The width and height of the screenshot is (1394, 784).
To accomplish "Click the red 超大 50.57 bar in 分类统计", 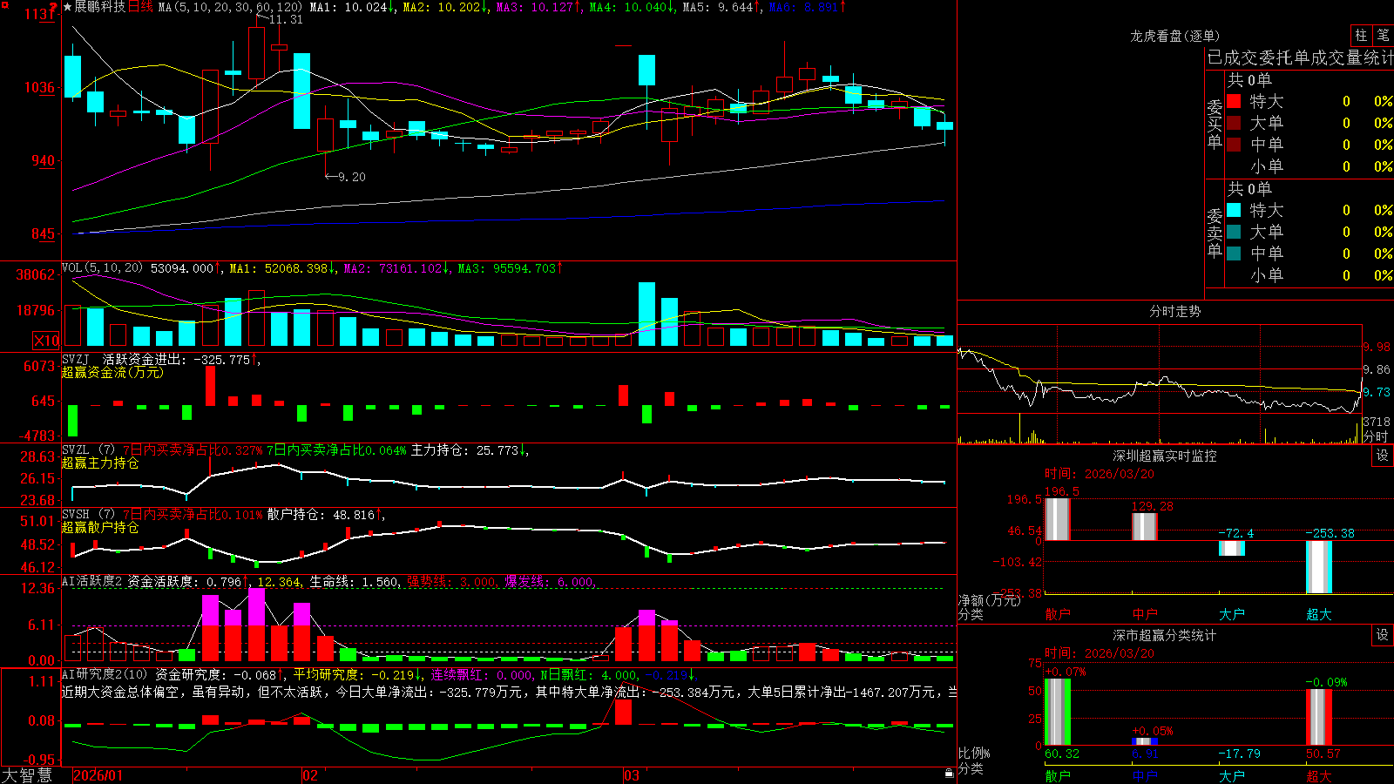I will pyautogui.click(x=1318, y=718).
